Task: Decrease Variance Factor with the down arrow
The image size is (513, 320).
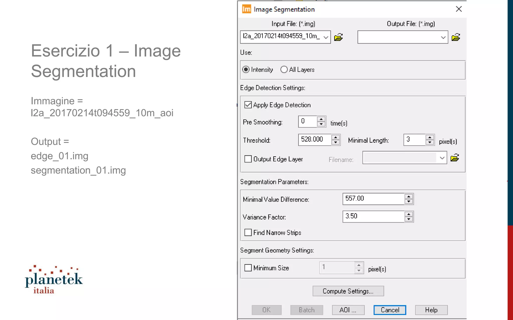Action: [x=409, y=219]
